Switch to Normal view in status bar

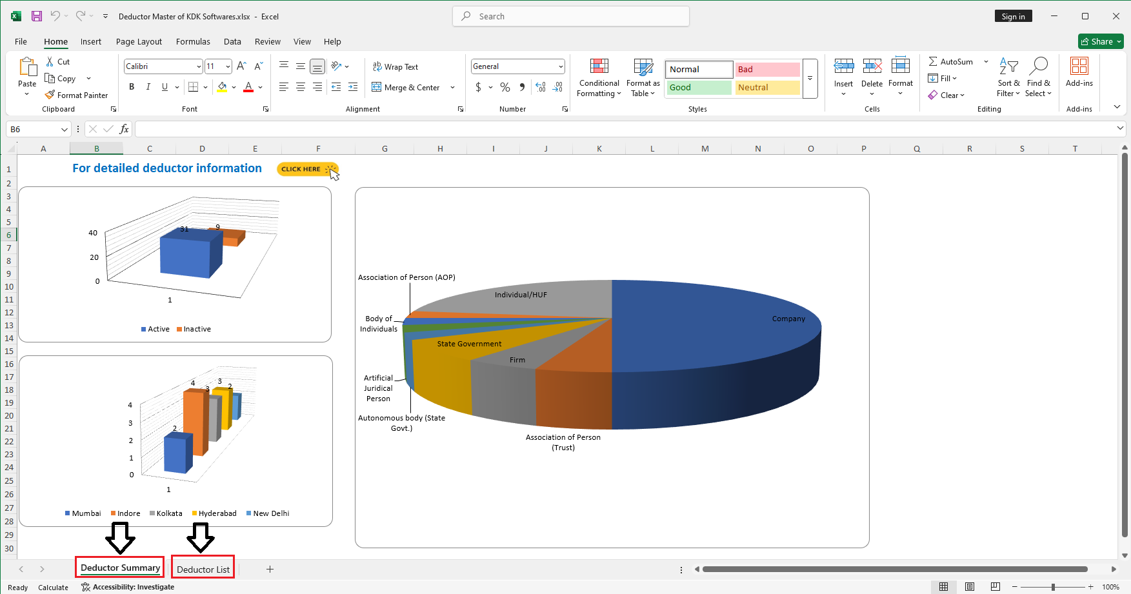point(944,587)
